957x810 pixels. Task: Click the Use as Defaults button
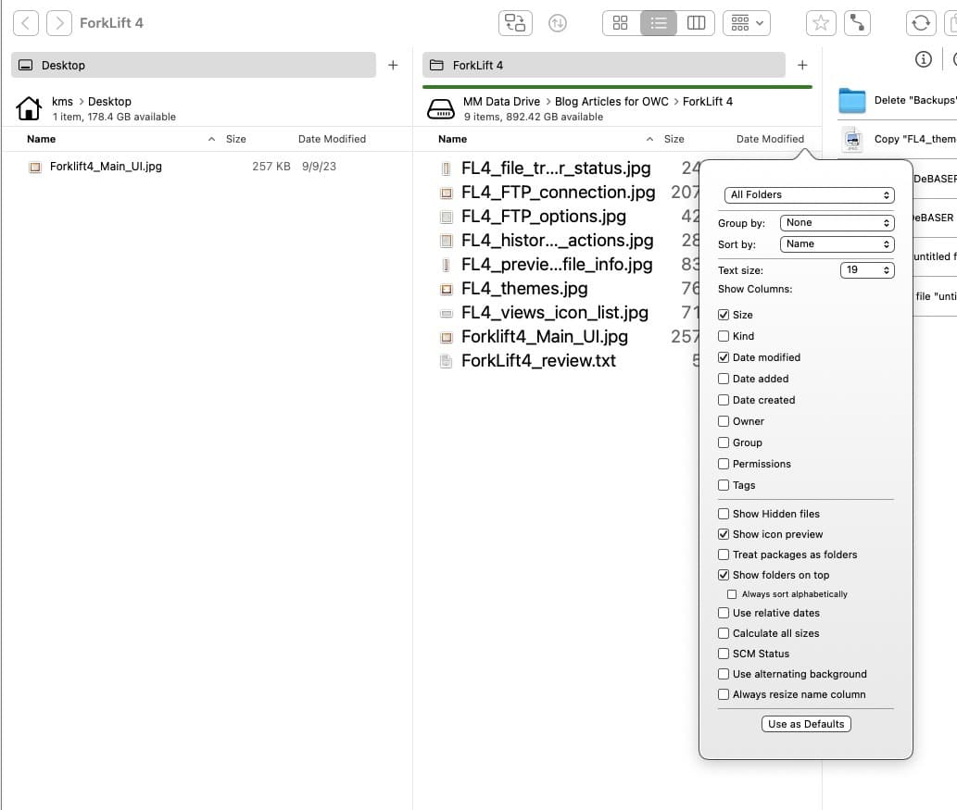coord(806,724)
